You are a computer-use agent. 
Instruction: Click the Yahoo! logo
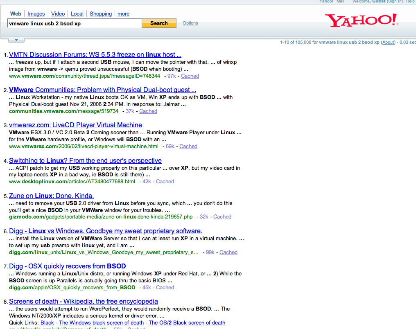(362, 20)
